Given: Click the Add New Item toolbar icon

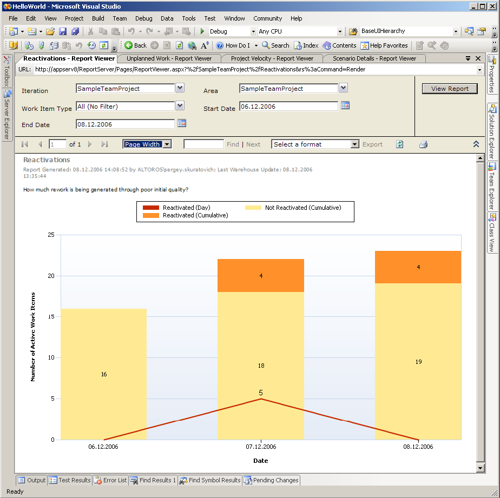Looking at the screenshot, I should pos(32,31).
